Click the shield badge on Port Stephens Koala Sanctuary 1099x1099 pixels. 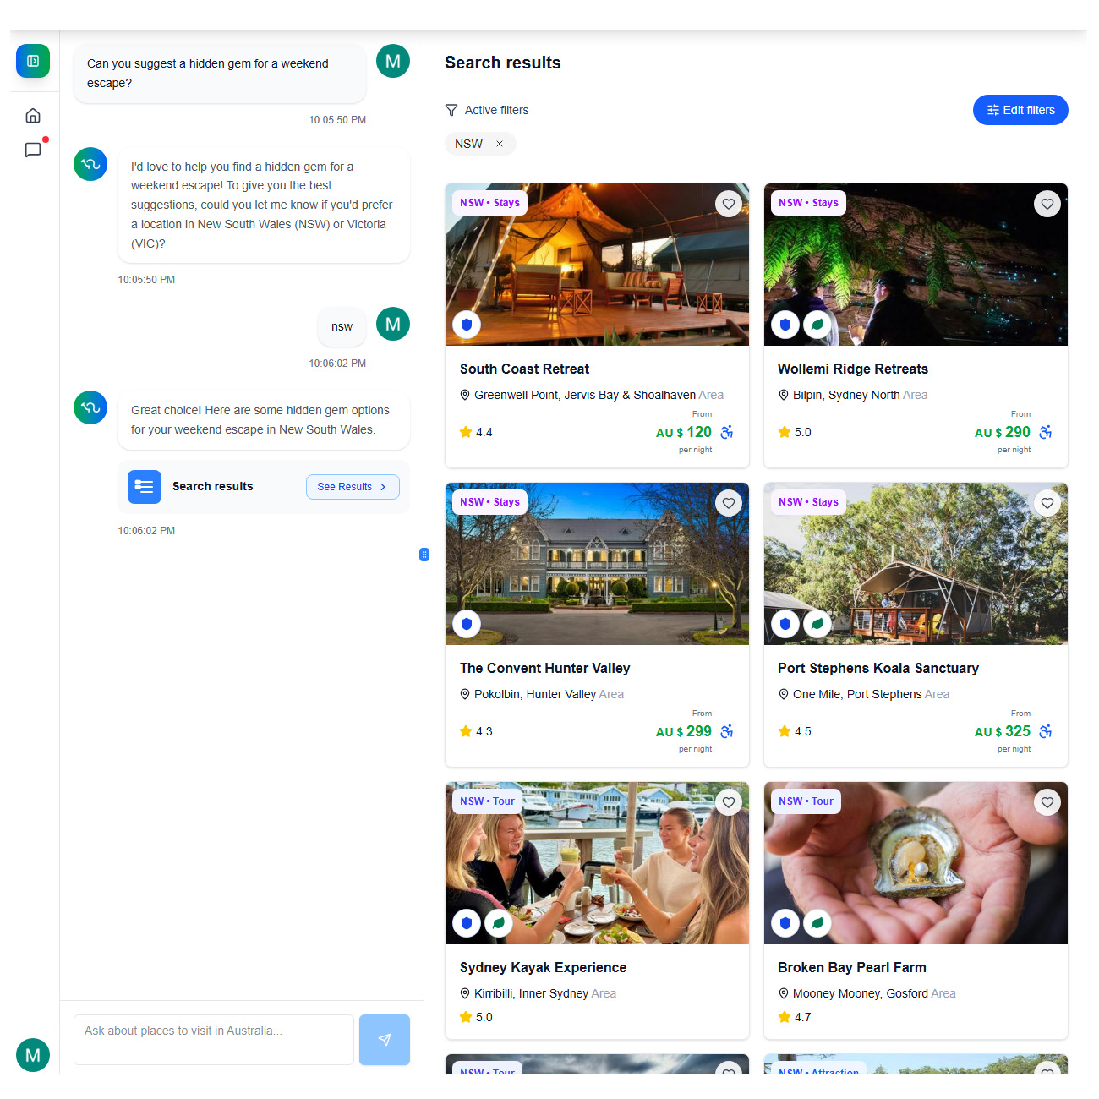point(785,624)
